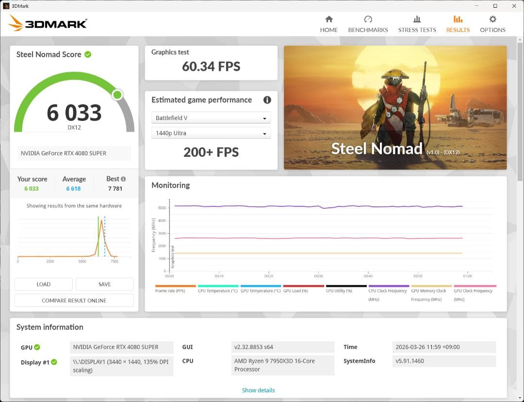Click the 7 781 Best score value
This screenshot has width=524, height=402.
point(115,189)
